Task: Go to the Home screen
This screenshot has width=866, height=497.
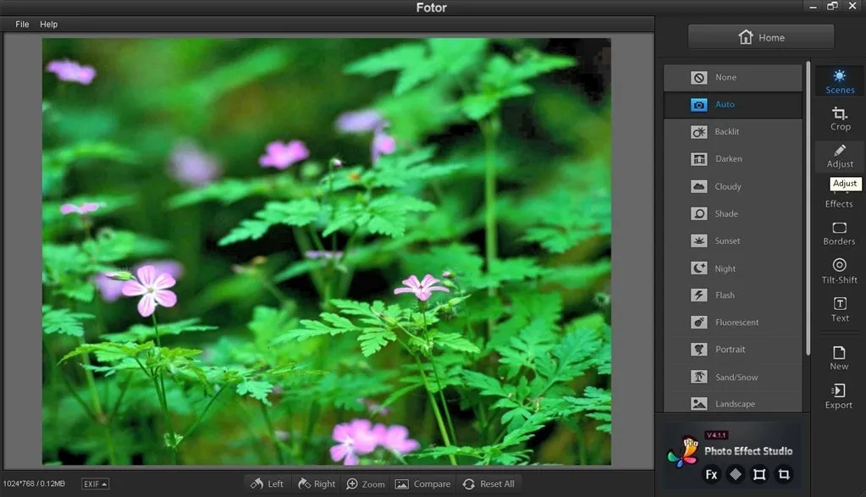Action: click(x=761, y=37)
